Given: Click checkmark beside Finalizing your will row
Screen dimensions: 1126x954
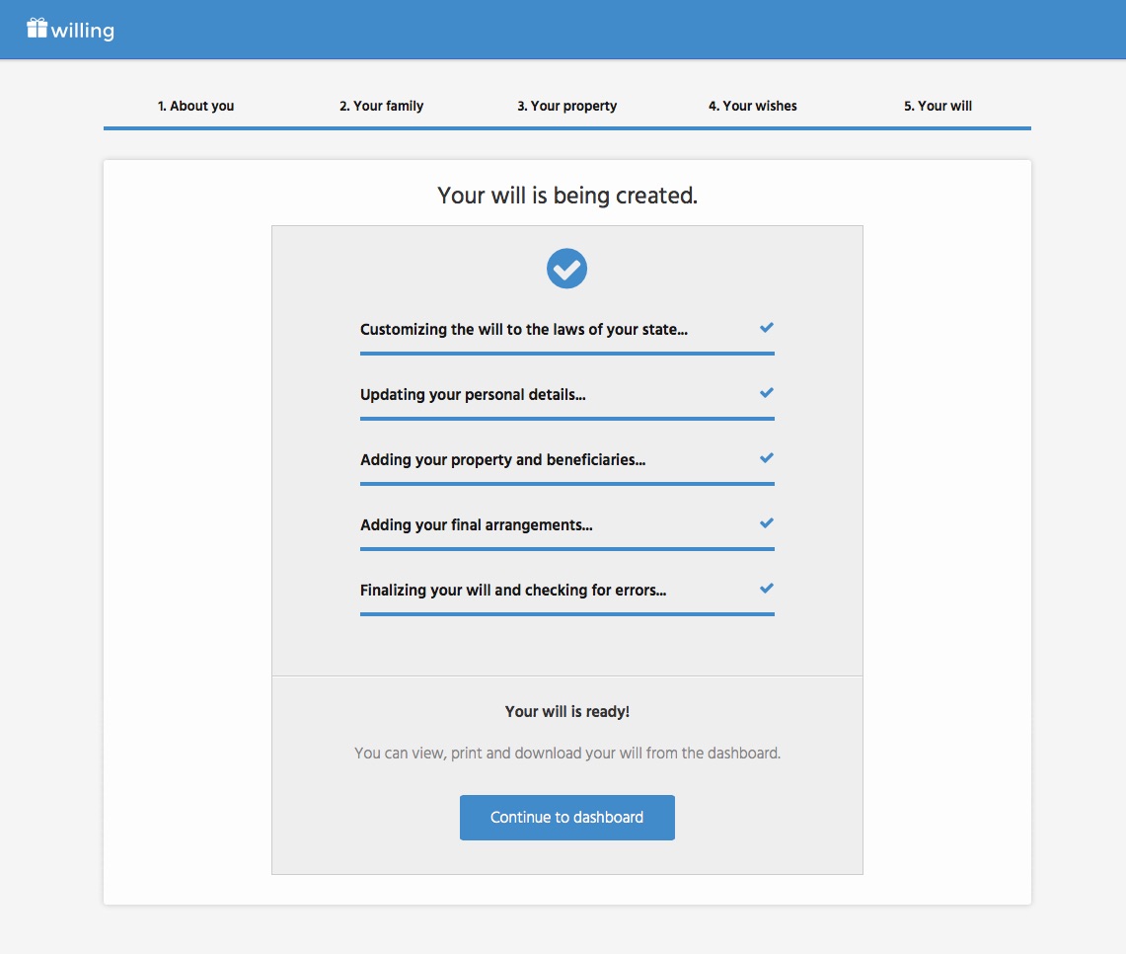Looking at the screenshot, I should [766, 589].
